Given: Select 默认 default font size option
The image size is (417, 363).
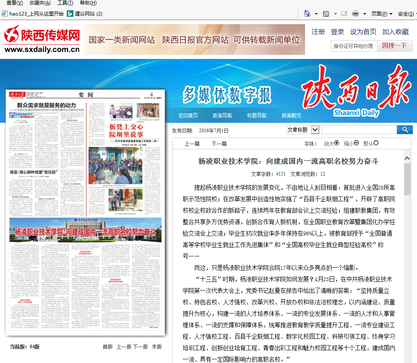Looking at the screenshot, I should [x=371, y=143].
